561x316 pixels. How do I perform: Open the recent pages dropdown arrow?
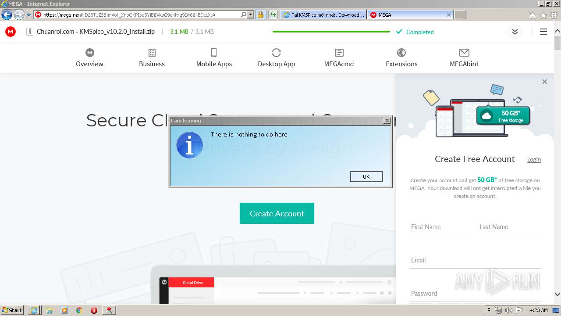29,14
